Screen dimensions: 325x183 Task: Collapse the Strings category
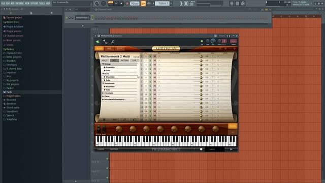103,64
